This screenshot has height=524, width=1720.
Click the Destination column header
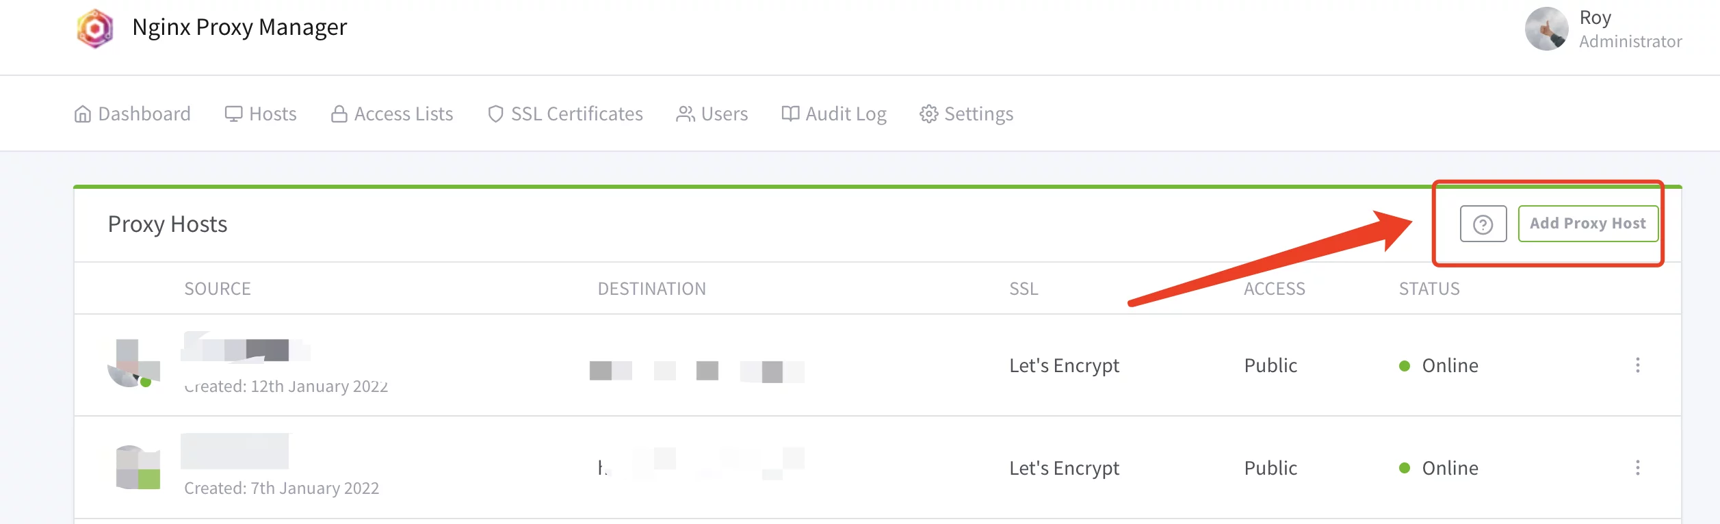(x=651, y=289)
